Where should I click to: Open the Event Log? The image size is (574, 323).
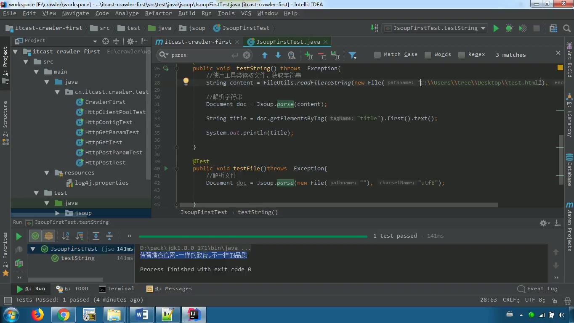click(537, 289)
